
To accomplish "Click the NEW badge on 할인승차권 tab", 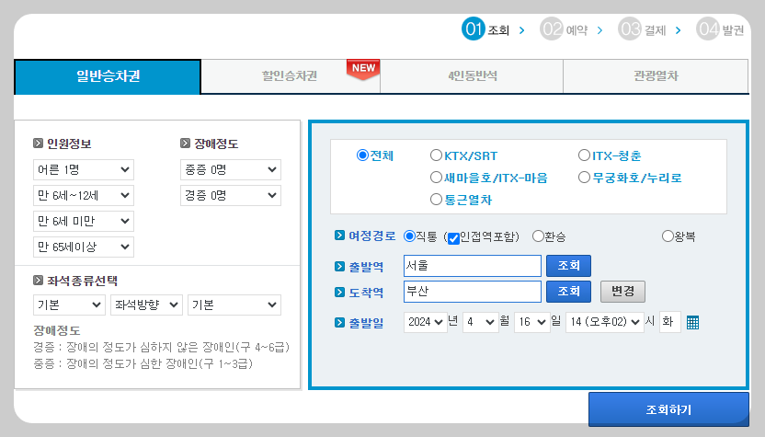I will 363,68.
